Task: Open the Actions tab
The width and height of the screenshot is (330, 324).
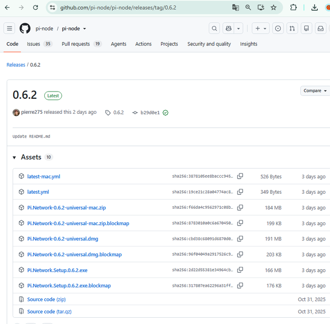Action: [x=143, y=44]
